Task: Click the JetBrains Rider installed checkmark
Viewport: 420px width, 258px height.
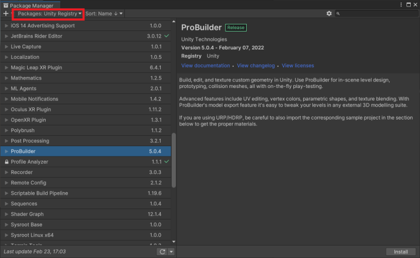Action: [167, 36]
